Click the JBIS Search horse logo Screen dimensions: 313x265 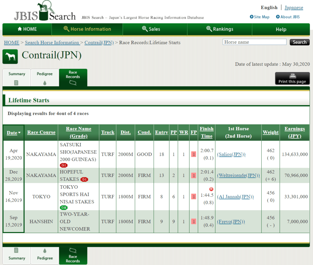coord(45,11)
